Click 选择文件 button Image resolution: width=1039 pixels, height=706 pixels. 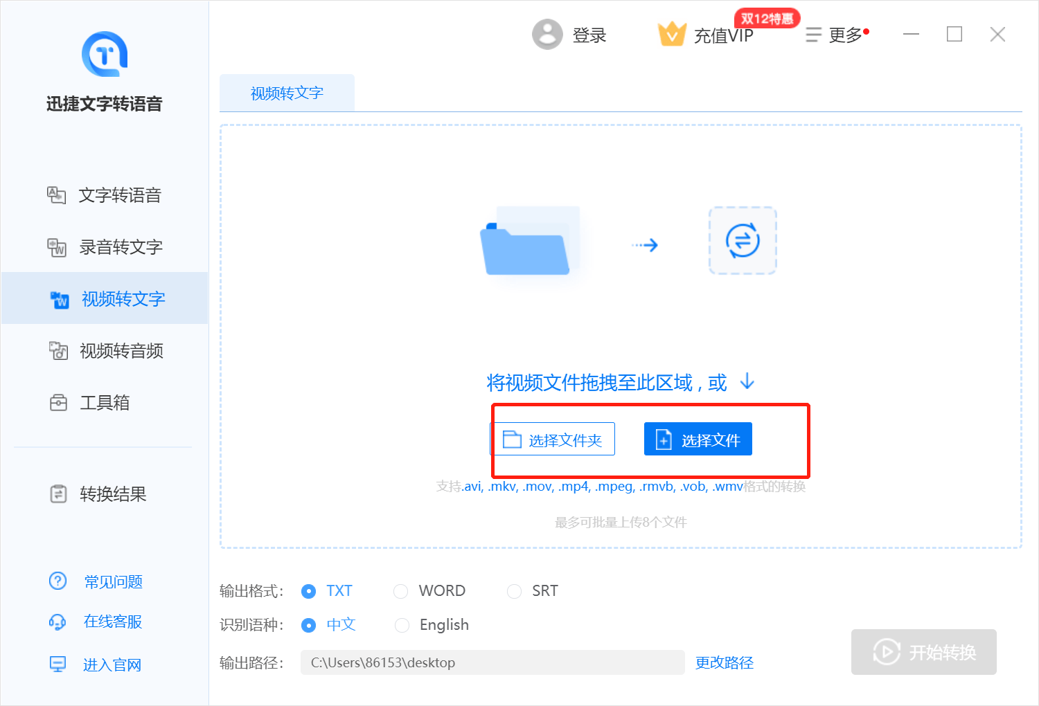click(698, 440)
